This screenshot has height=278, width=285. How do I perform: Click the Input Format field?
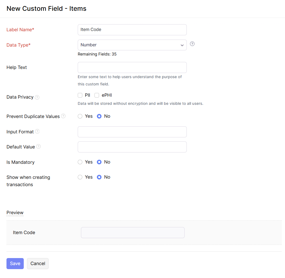coord(132,132)
